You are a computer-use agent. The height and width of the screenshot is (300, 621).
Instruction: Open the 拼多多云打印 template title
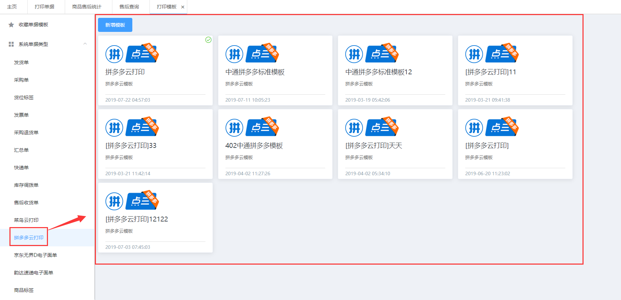(125, 72)
